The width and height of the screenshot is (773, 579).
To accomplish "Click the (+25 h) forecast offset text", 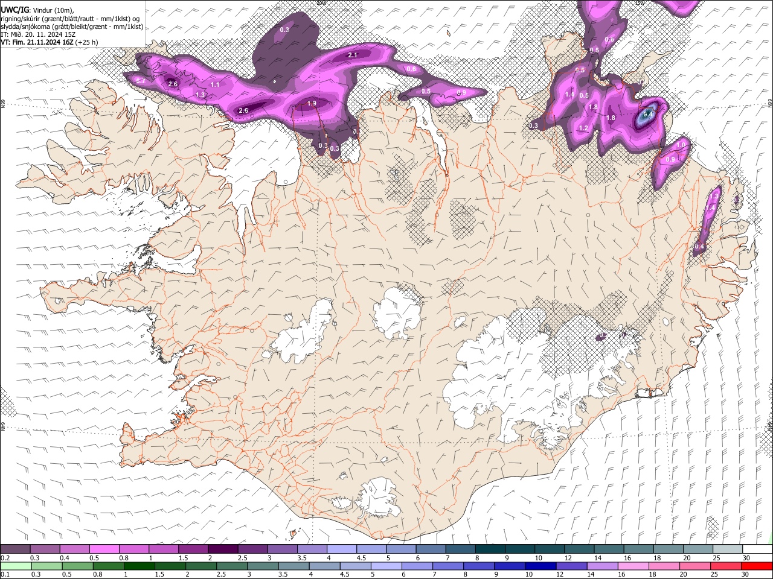I will [x=87, y=42].
